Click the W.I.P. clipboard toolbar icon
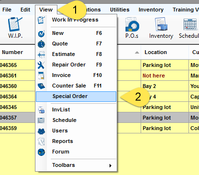 pyautogui.click(x=15, y=24)
